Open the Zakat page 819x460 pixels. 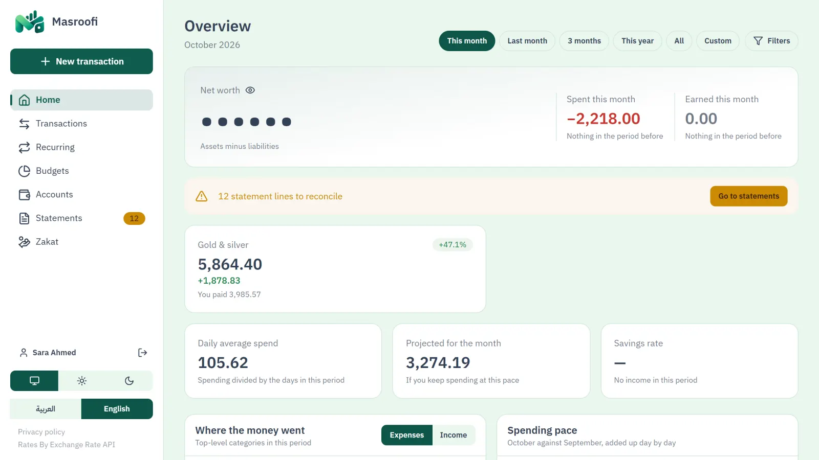tap(81, 242)
